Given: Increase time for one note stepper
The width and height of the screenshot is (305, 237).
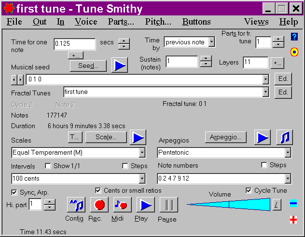Looking at the screenshot, I should 124,41.
